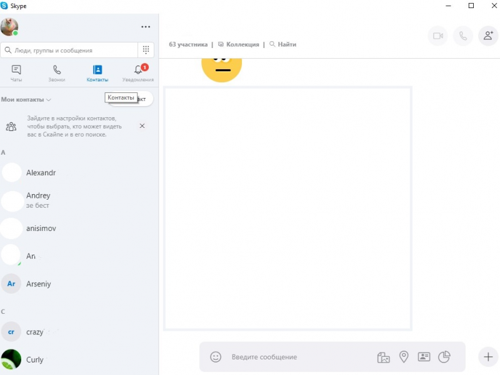Screen dimensions: 500x375
Task: Send a contact card icon
Action: pos(424,357)
